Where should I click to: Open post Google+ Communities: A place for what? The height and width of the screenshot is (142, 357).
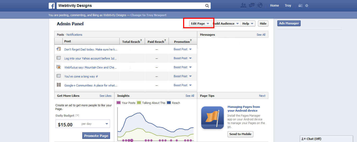pos(91,85)
